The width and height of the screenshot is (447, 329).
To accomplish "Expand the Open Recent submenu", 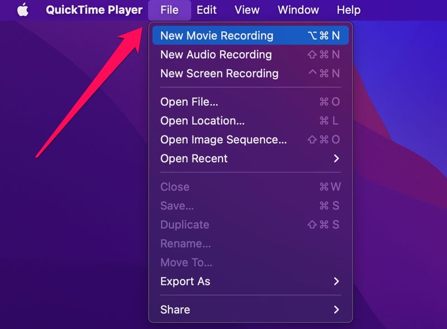I will point(194,159).
